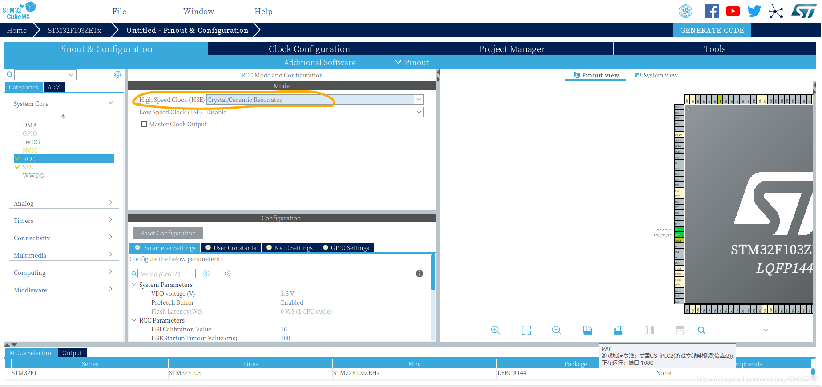Expand the Computing category
This screenshot has width=822, height=387.
[111, 272]
